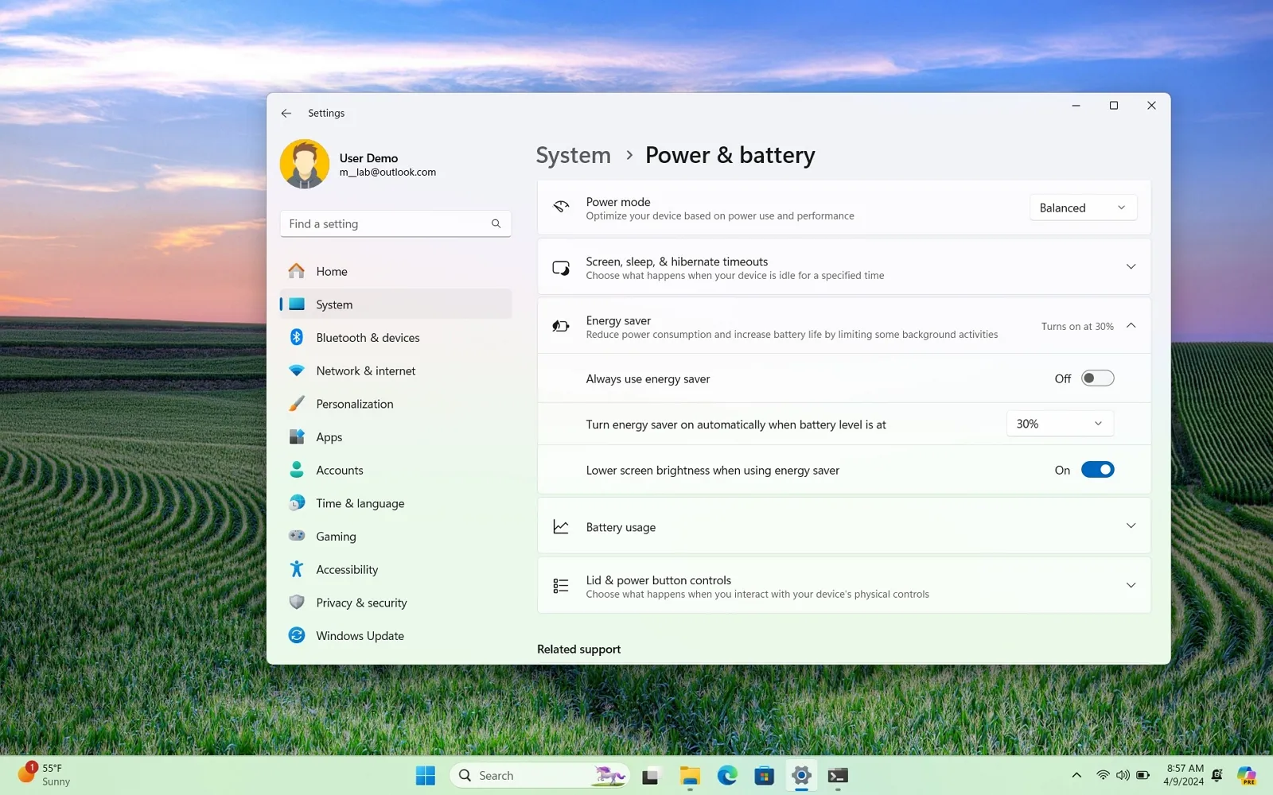Launch Windows Terminal from the taskbar
This screenshot has height=795, width=1273.
point(837,775)
